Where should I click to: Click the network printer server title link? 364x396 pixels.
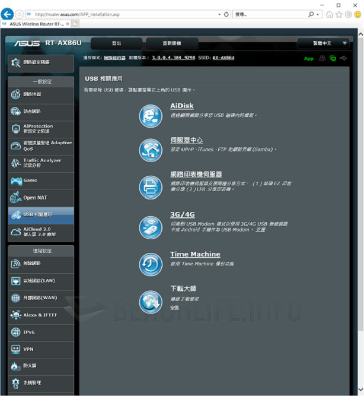point(196,175)
